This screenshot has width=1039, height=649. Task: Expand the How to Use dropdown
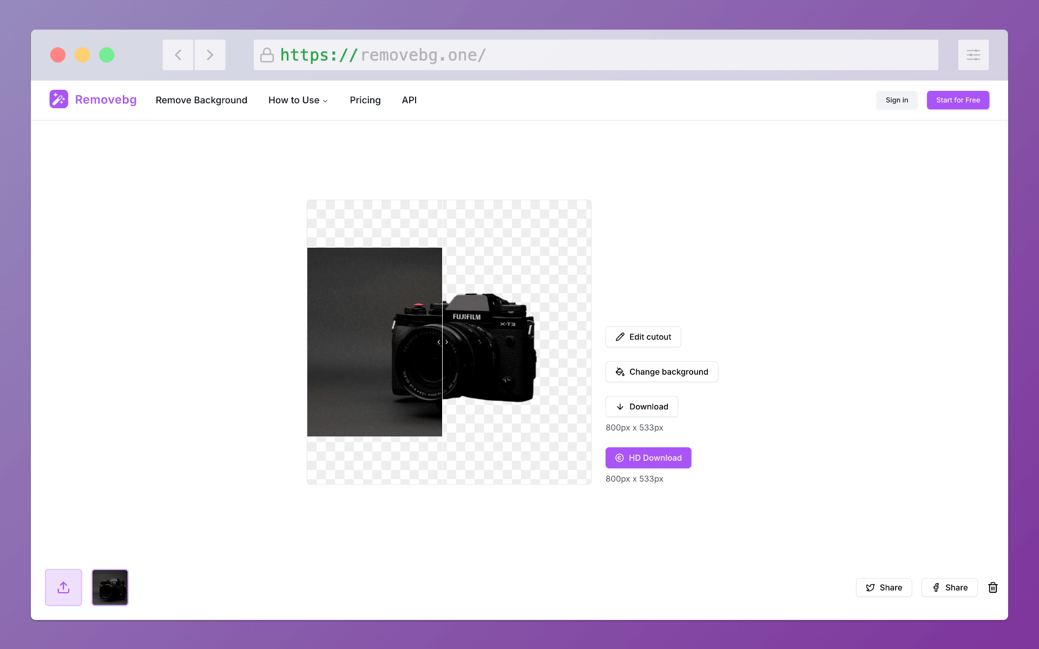pyautogui.click(x=298, y=100)
